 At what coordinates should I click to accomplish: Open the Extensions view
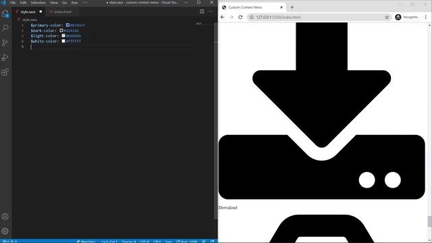pos(5,72)
